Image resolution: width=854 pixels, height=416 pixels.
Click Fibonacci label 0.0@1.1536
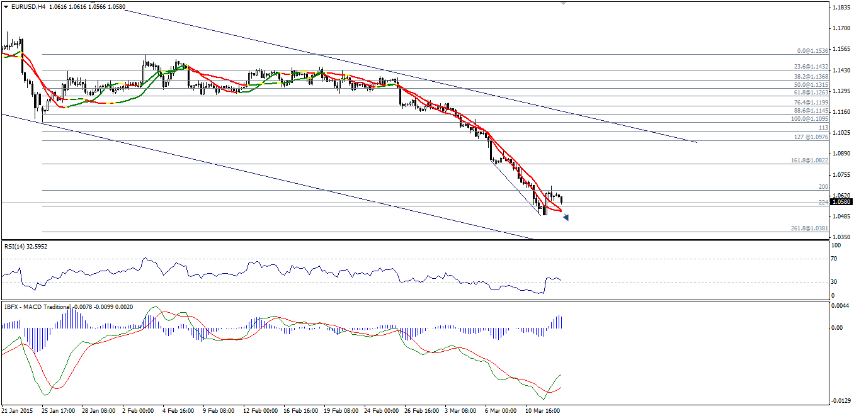click(x=812, y=51)
